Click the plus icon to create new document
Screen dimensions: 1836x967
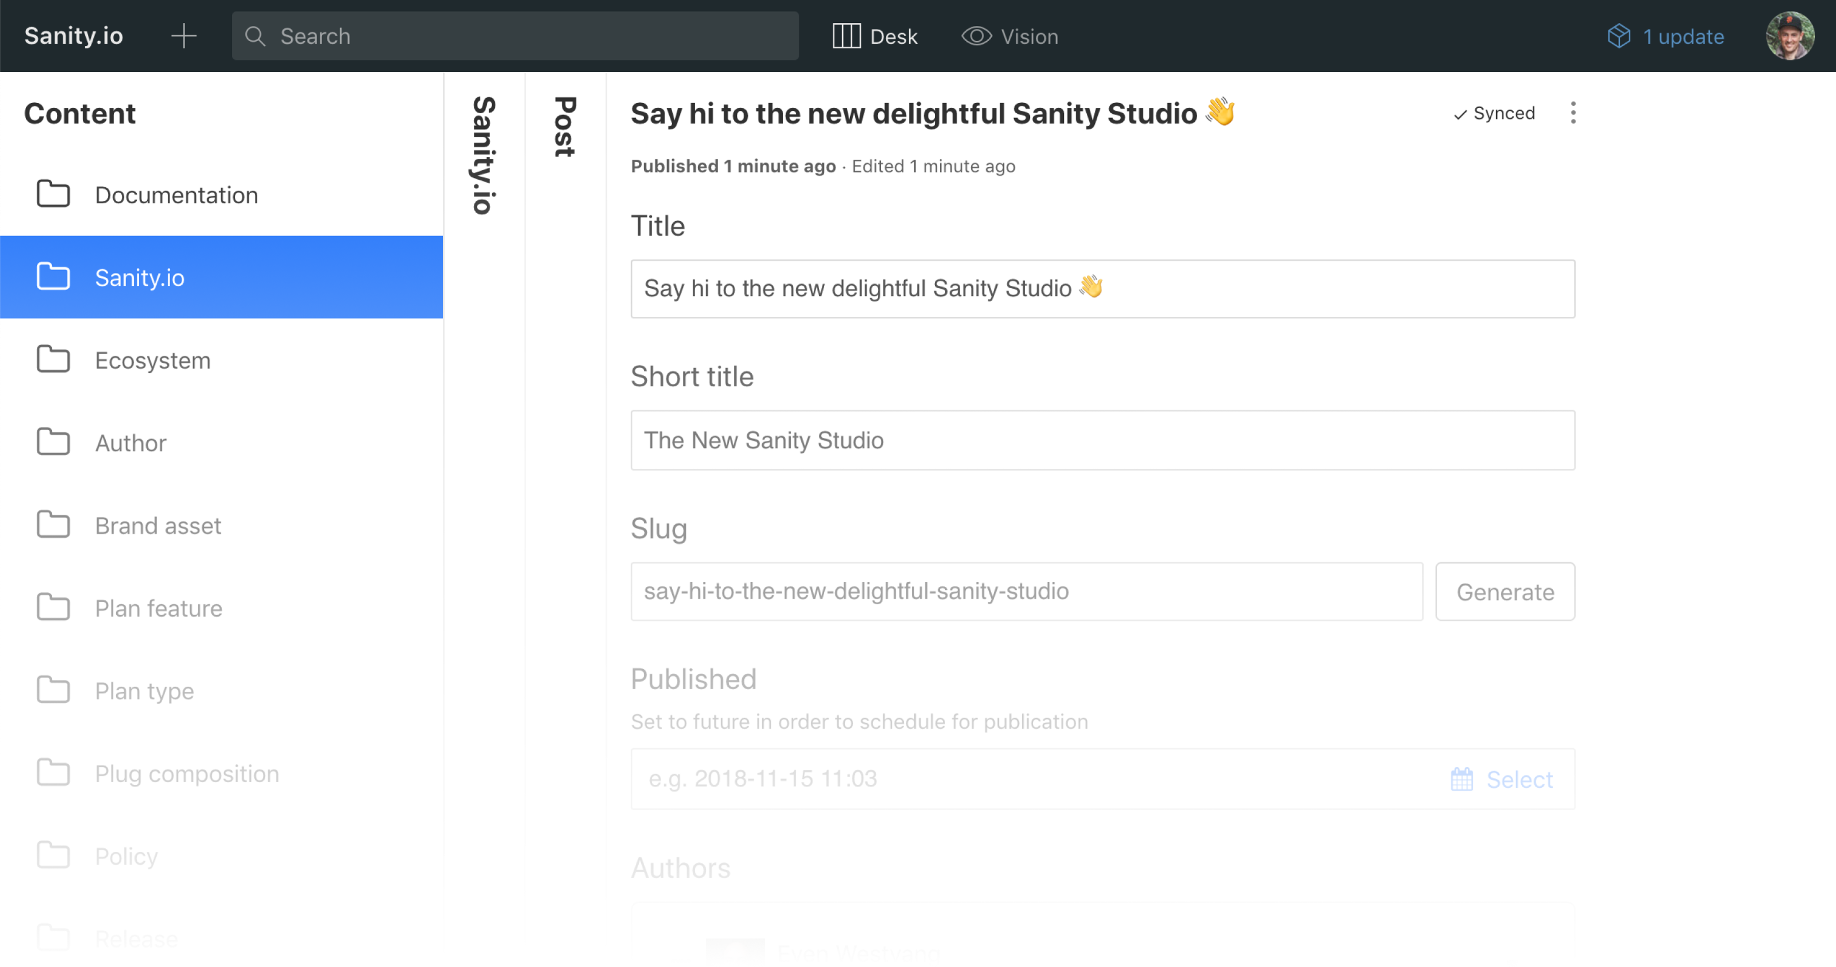184,36
